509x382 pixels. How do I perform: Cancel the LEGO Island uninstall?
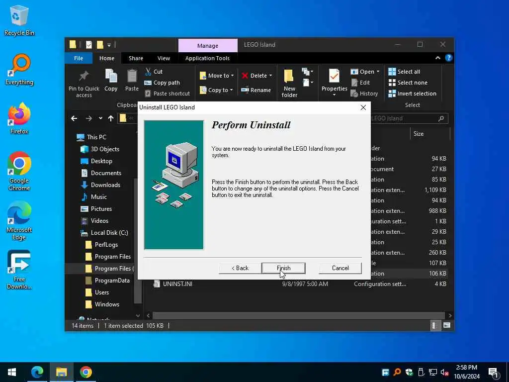[340, 268]
